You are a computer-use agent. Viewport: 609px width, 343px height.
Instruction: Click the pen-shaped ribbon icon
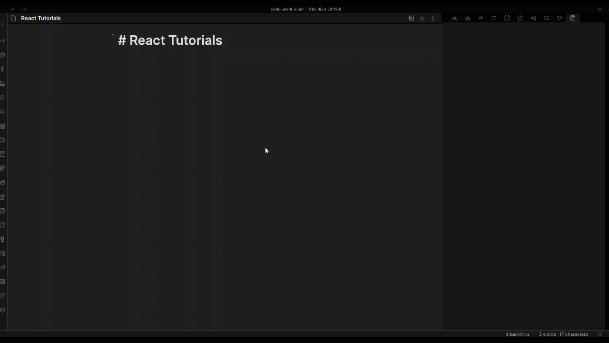[2, 70]
